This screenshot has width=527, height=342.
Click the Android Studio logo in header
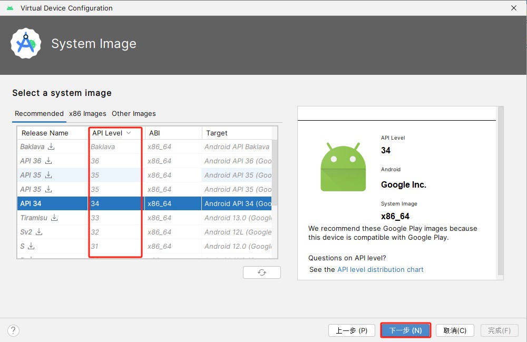26,43
